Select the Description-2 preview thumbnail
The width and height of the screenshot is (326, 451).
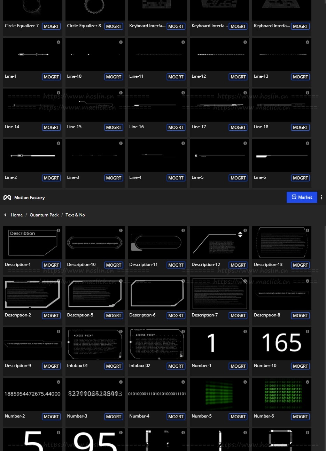33,293
